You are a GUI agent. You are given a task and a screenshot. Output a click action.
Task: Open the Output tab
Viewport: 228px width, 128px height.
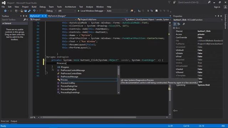click(14, 121)
